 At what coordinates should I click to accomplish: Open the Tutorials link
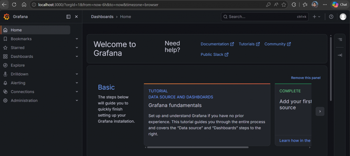(x=249, y=44)
